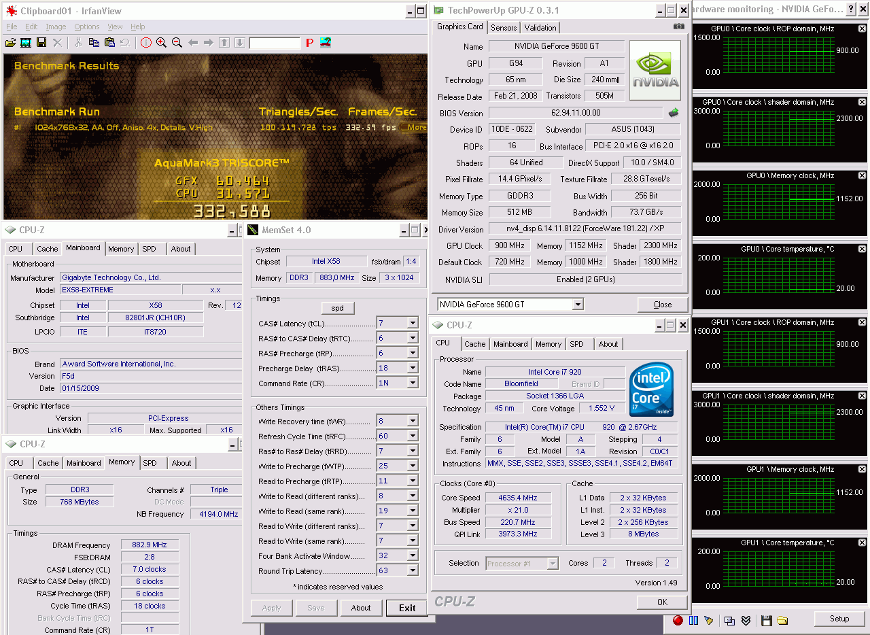Click the text field in IrfanView toolbar
The width and height of the screenshot is (870, 635).
275,43
